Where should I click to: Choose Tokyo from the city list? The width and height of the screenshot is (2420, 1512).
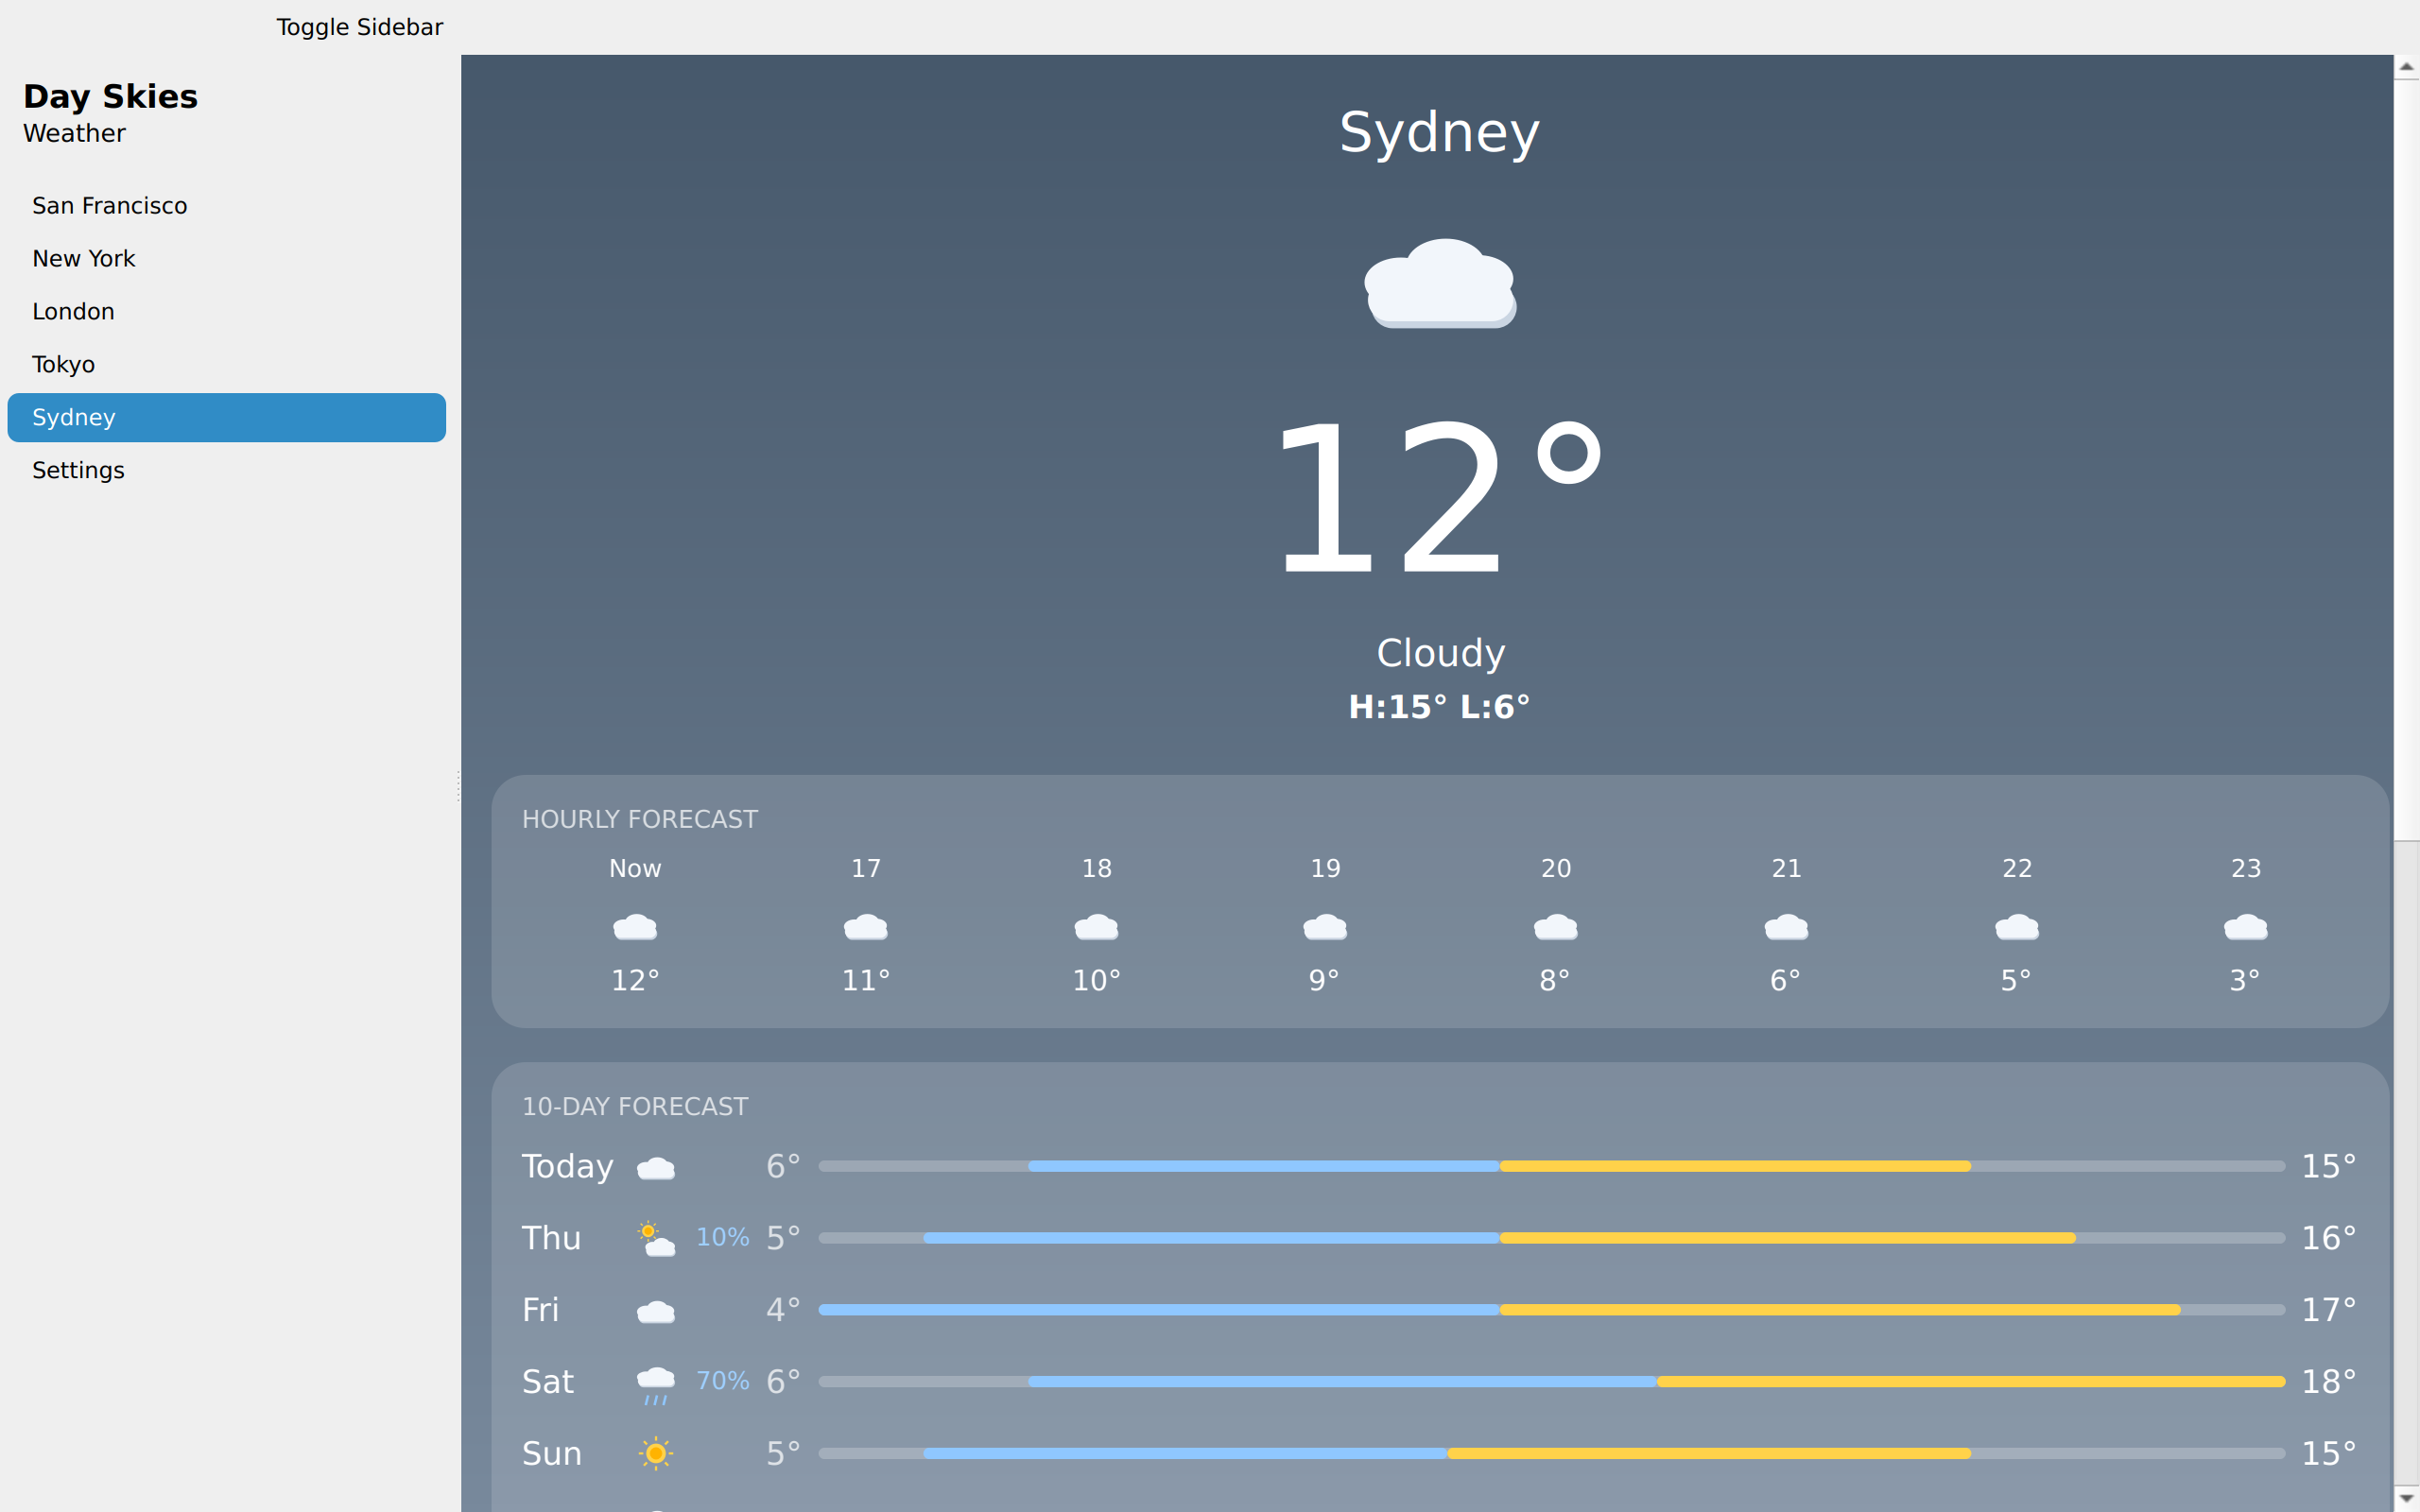227,365
